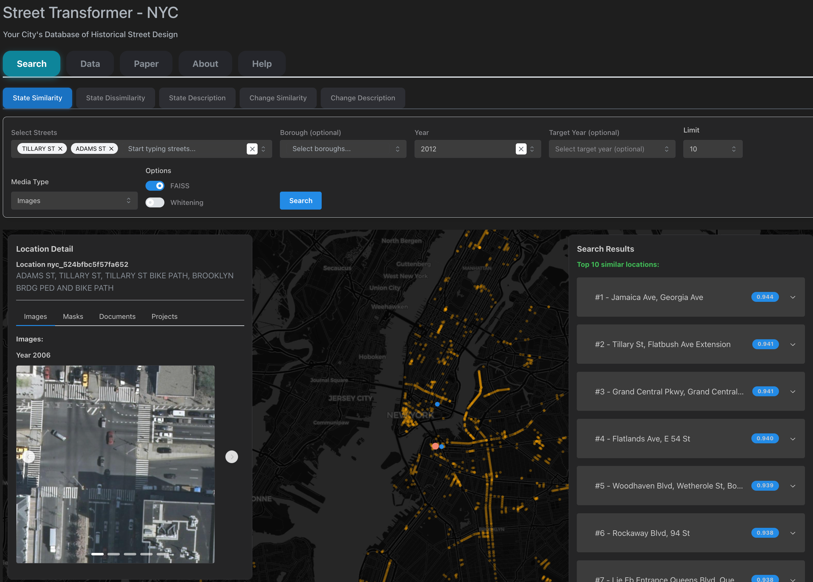This screenshot has height=582, width=813.
Task: Click the street name typing field
Action: click(185, 149)
